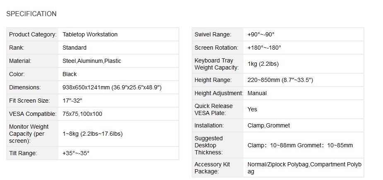The width and height of the screenshot is (383, 180).
Task: Select the Rank Standard value
Action: click(74, 48)
